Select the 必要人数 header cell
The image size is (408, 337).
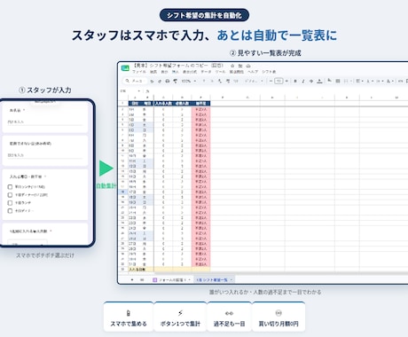182,103
